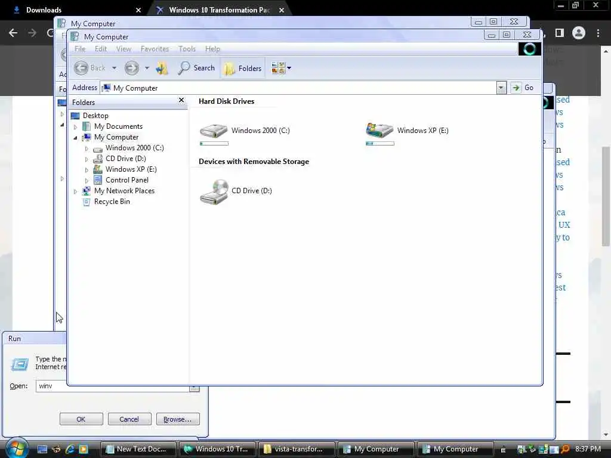Expand My Documents in folder tree
The width and height of the screenshot is (611, 458).
[x=75, y=126]
